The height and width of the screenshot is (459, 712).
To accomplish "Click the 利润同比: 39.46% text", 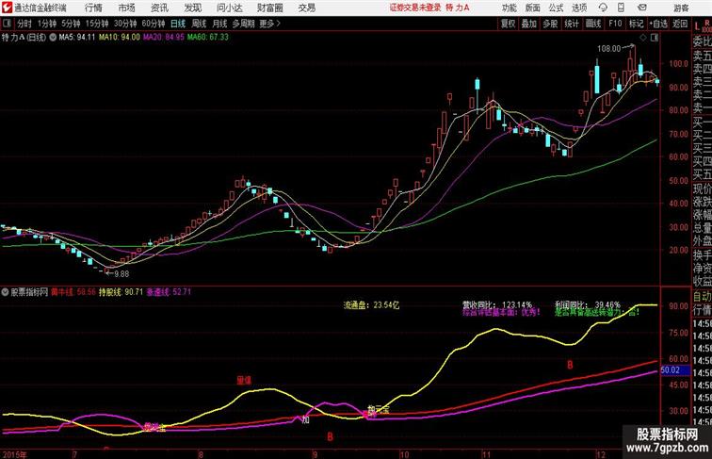I will coord(588,305).
